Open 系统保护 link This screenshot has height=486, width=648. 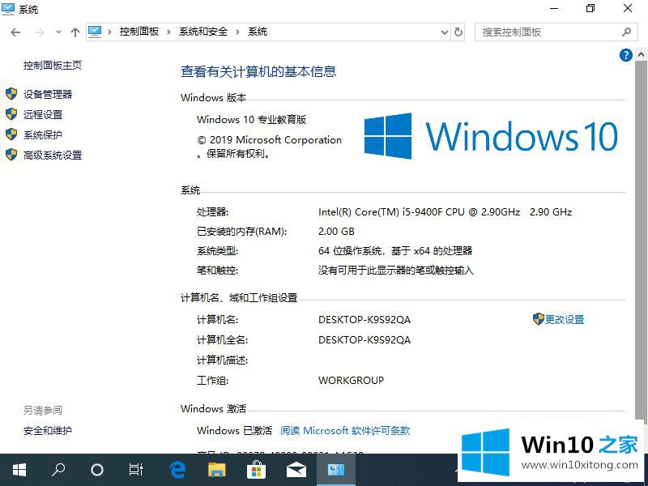[43, 134]
